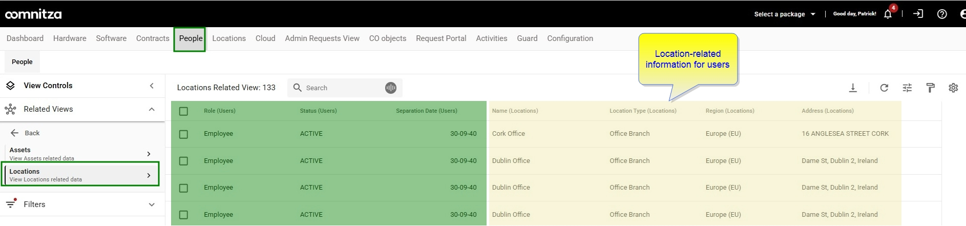Click Europe (EU) in Cork Office row
Viewport: 966px width, 226px height.
pyautogui.click(x=723, y=134)
